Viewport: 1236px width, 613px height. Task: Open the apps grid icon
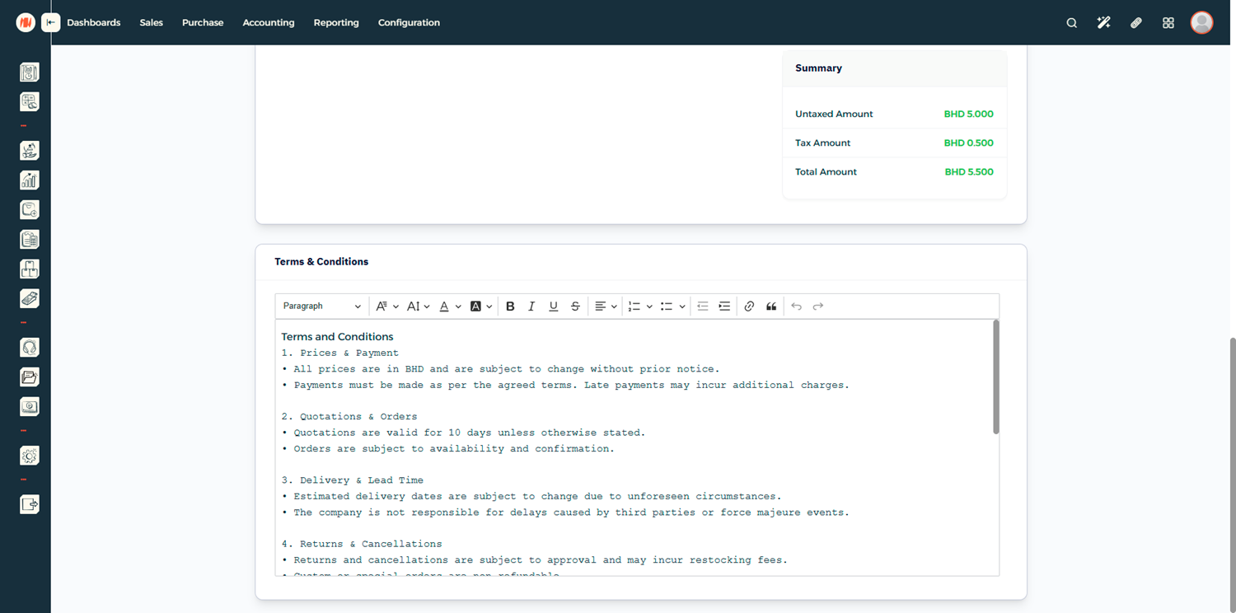pos(1168,23)
